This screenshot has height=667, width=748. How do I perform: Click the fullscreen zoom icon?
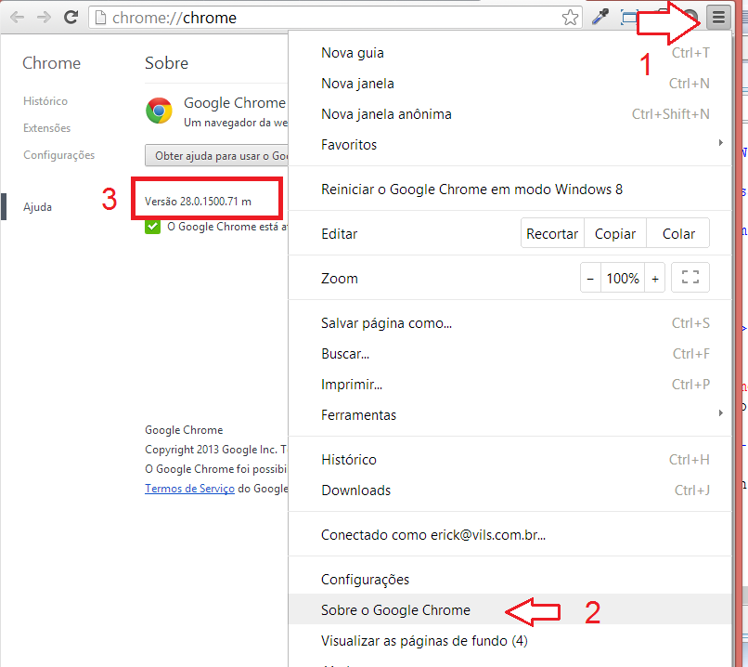(690, 278)
